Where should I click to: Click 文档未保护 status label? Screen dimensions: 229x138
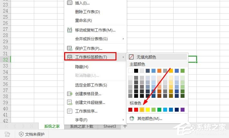point(35,134)
